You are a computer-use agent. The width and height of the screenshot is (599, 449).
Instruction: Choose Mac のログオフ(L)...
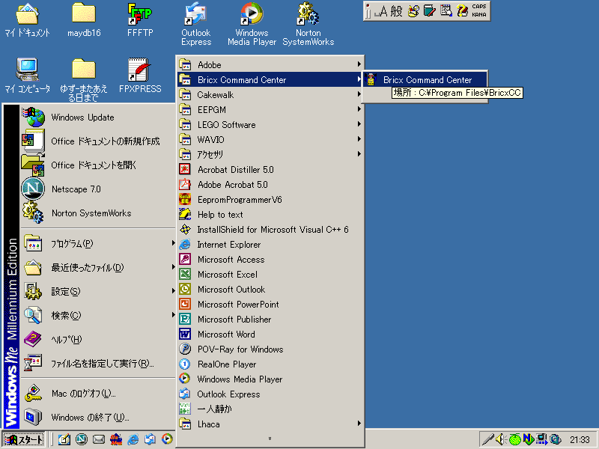click(x=98, y=394)
